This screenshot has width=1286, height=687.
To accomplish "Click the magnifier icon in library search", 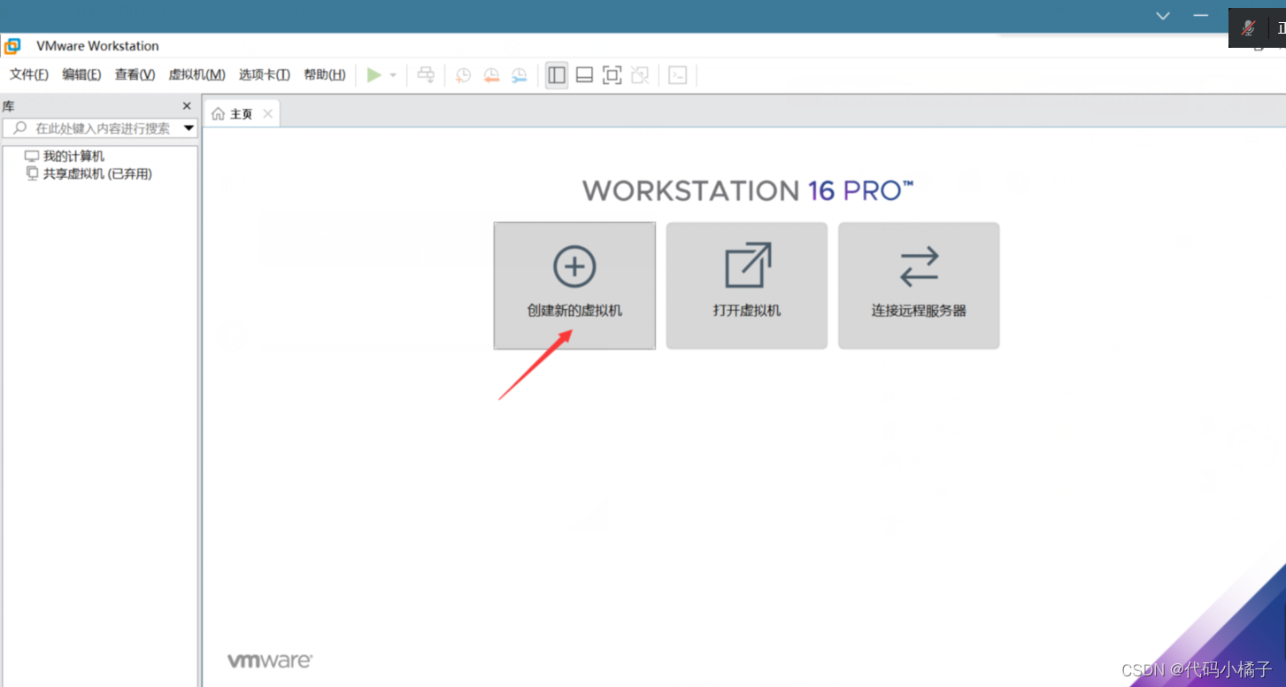I will click(20, 128).
